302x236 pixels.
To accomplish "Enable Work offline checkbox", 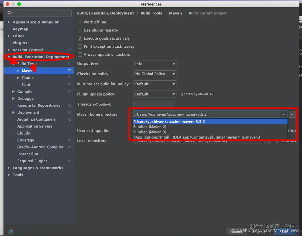I will (x=80, y=22).
